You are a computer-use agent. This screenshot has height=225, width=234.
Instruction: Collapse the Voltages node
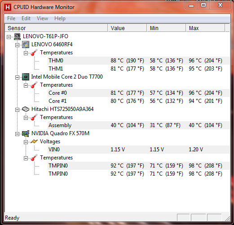point(26,142)
